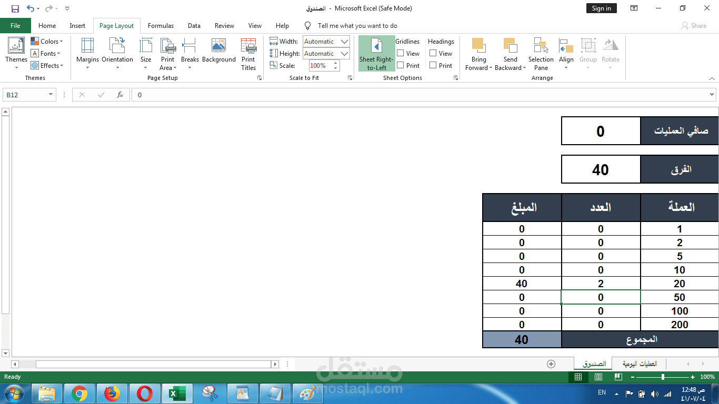Screen dimensions: 719x404
Task: Open the page Size options
Action: click(x=146, y=54)
